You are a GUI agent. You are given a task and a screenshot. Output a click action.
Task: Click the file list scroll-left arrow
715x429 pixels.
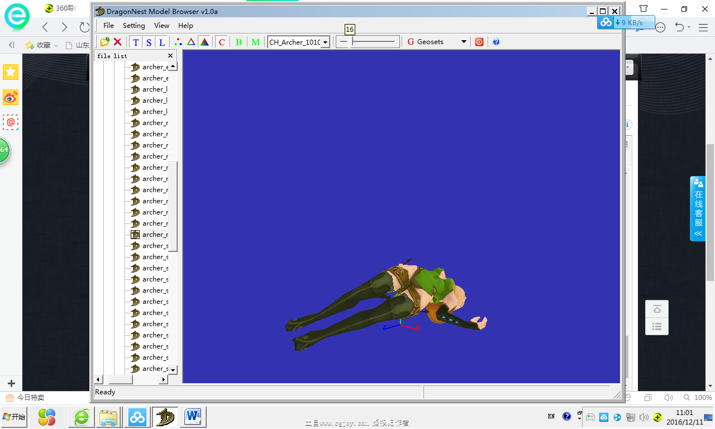tap(99, 379)
